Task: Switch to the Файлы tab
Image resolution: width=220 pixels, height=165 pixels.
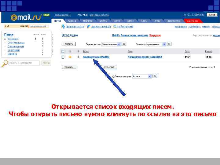Action: point(103,21)
